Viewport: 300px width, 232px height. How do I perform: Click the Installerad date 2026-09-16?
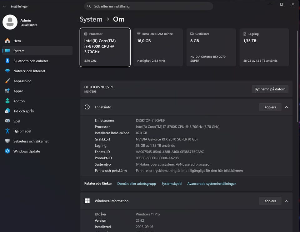click(x=144, y=227)
